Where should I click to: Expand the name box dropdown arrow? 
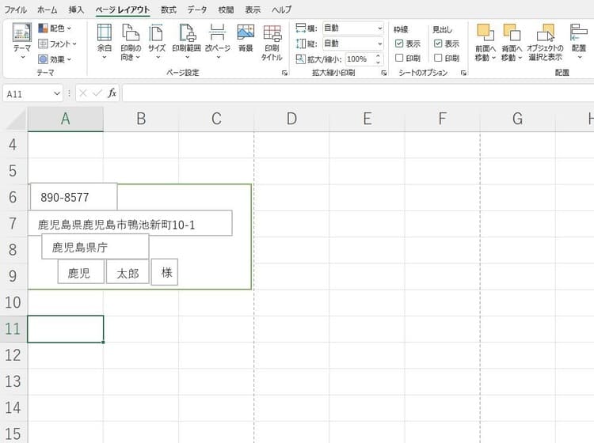tap(57, 93)
